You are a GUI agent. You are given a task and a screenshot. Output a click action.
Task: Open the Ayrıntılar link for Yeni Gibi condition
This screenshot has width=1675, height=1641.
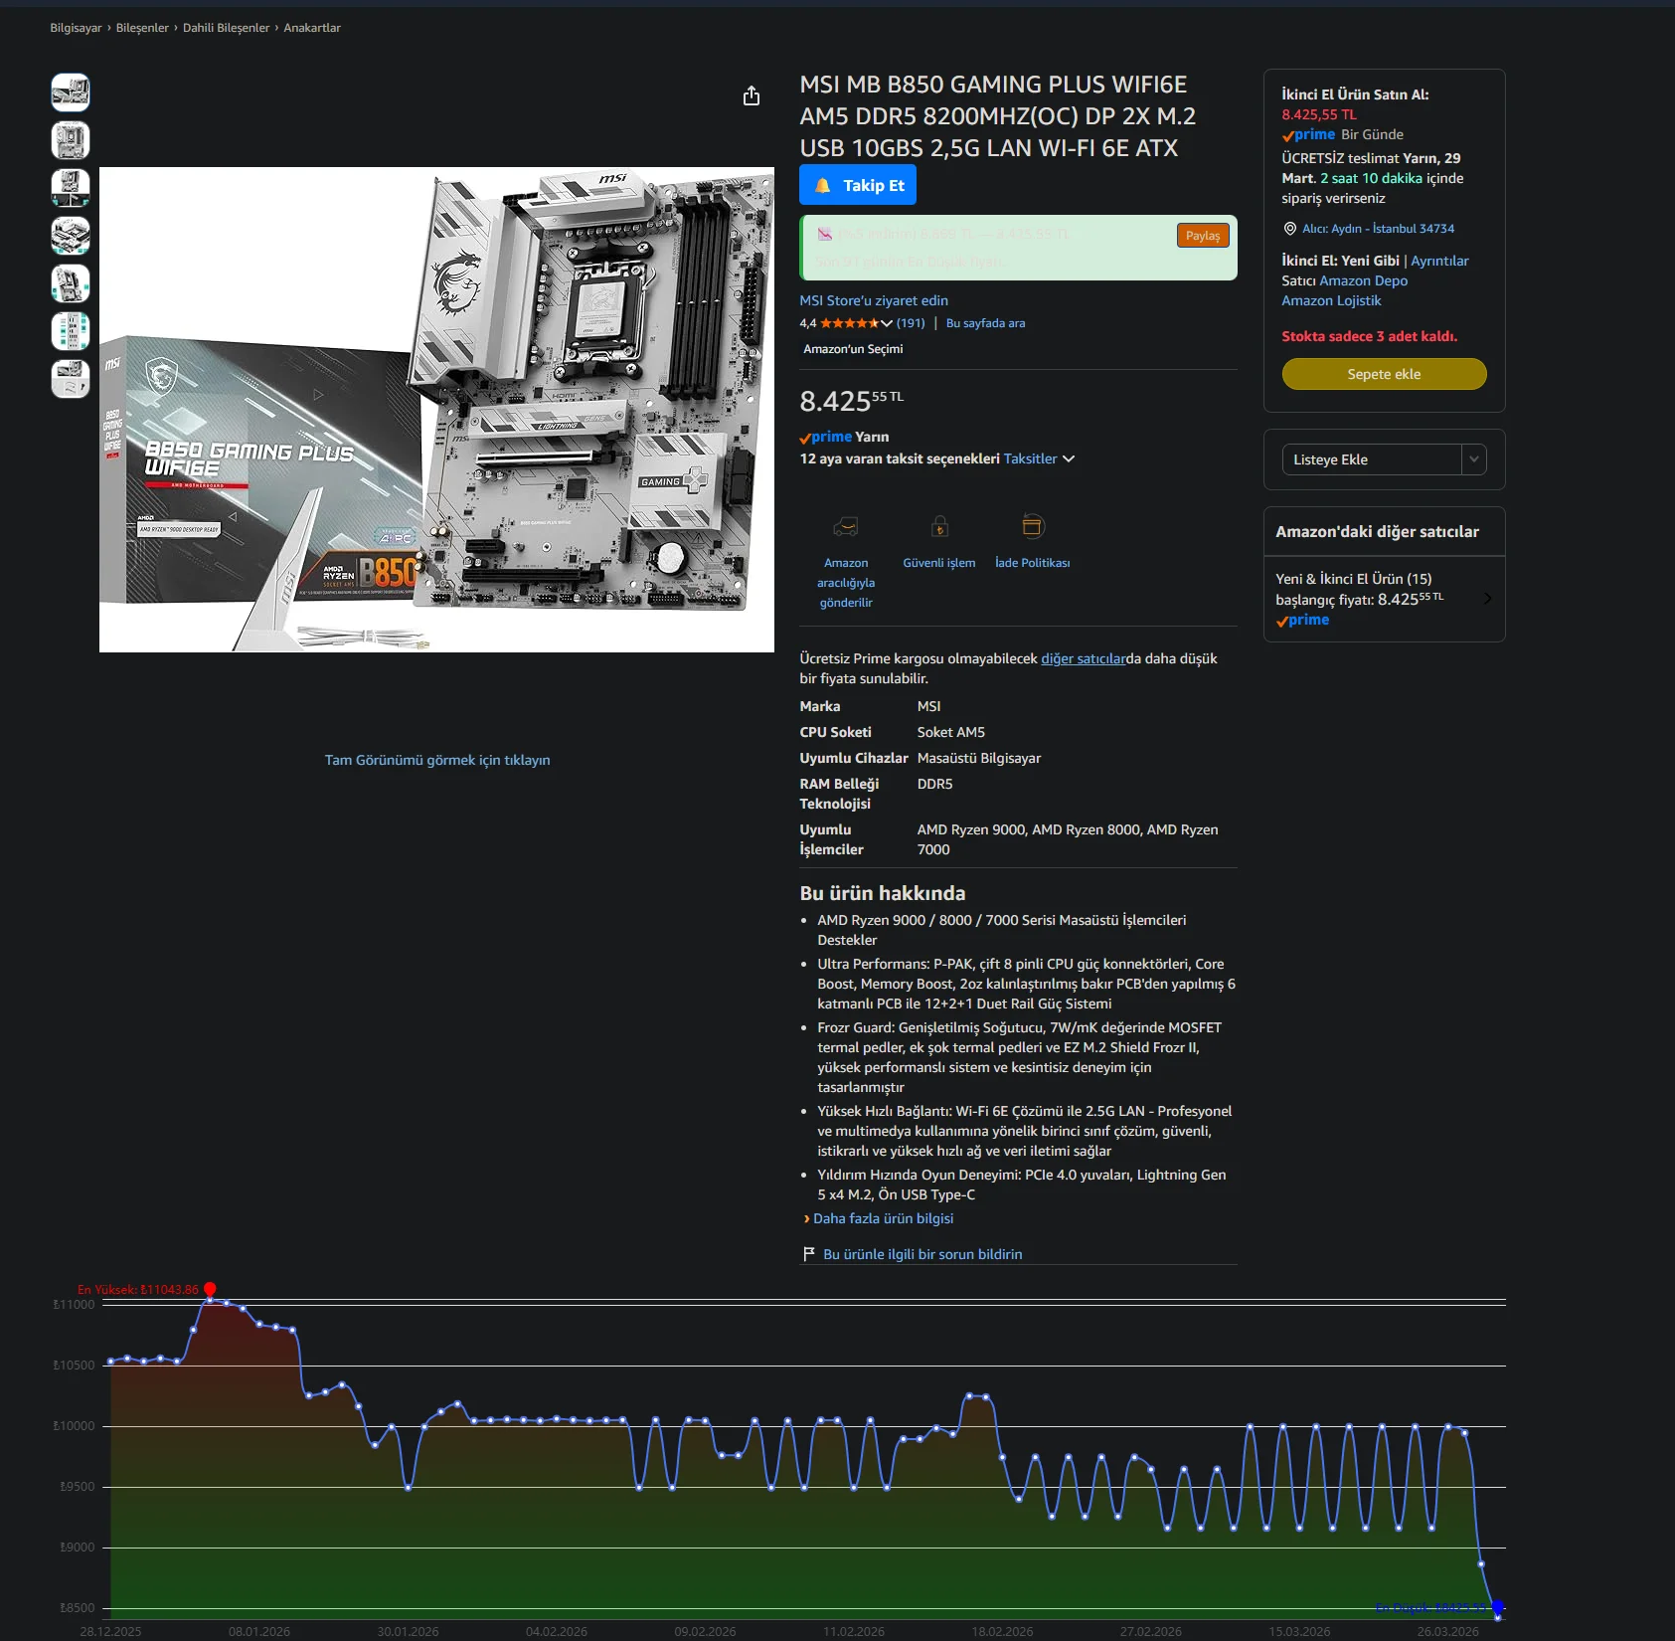point(1439,261)
